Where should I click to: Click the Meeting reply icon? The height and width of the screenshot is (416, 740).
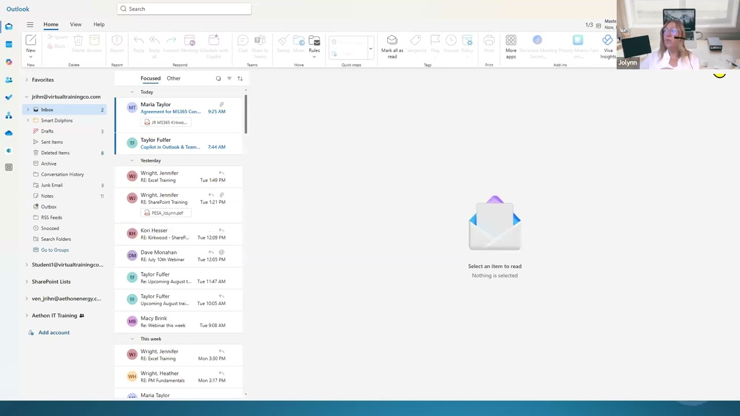tap(190, 40)
